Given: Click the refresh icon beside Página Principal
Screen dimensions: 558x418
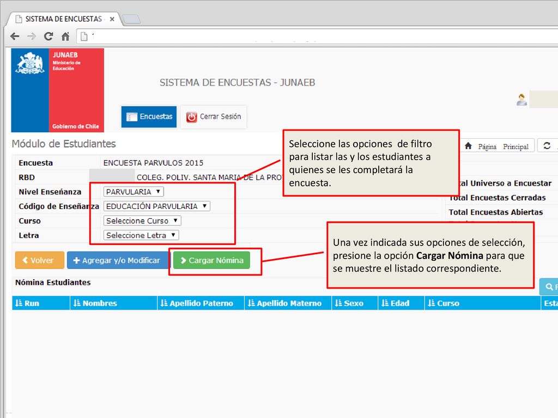Looking at the screenshot, I should point(547,146).
